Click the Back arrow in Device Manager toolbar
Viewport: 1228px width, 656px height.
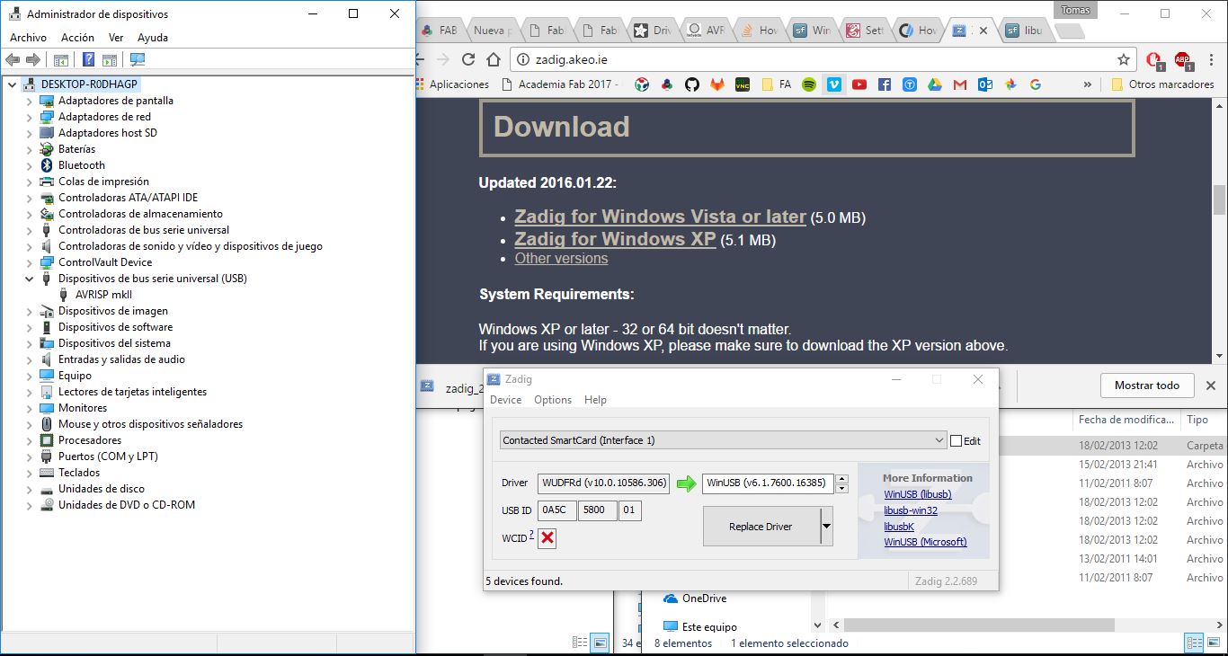click(x=13, y=59)
